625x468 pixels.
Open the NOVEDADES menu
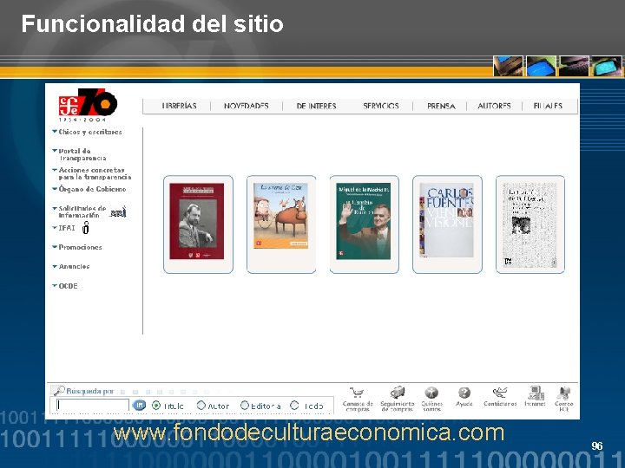tap(246, 106)
